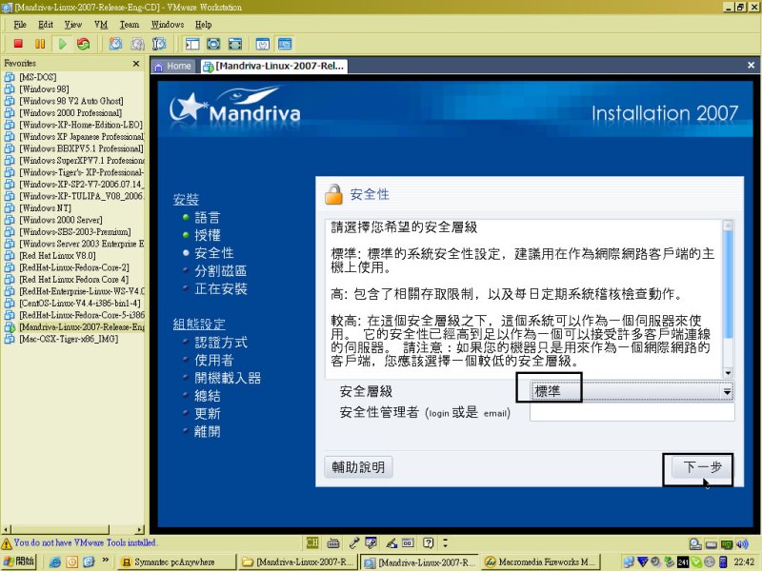
Task: Select [Windows 2000 Professional] in Favorites
Action: click(x=70, y=113)
